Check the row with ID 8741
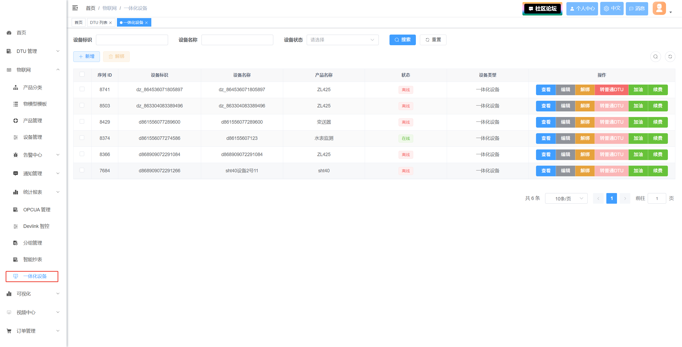 [x=82, y=89]
